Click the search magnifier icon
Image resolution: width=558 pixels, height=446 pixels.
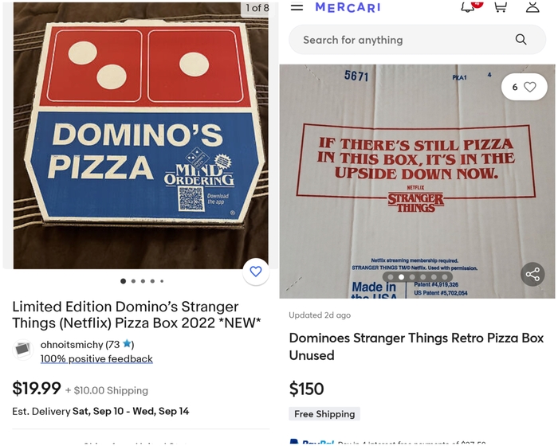[521, 40]
